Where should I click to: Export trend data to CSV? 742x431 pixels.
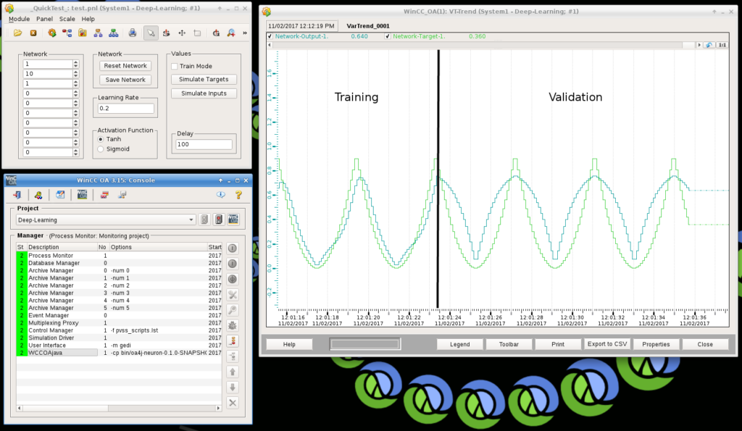pos(607,343)
